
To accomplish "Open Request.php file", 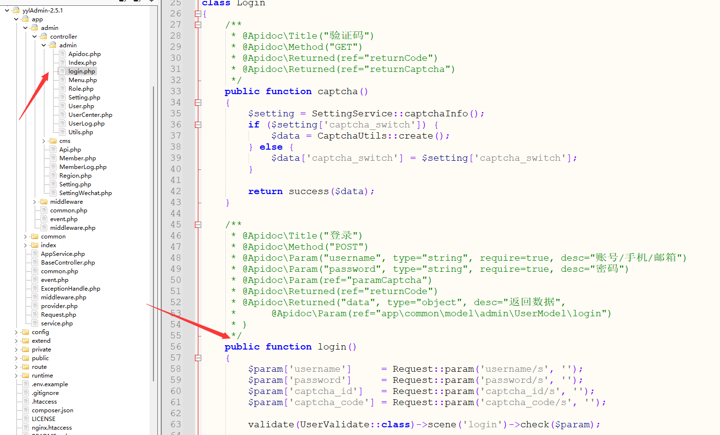I will (58, 314).
